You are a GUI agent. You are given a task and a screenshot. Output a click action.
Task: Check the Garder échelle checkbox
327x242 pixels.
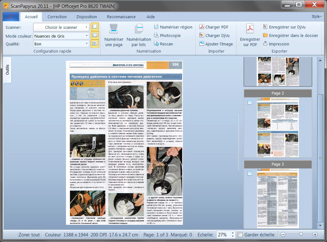click(240, 234)
